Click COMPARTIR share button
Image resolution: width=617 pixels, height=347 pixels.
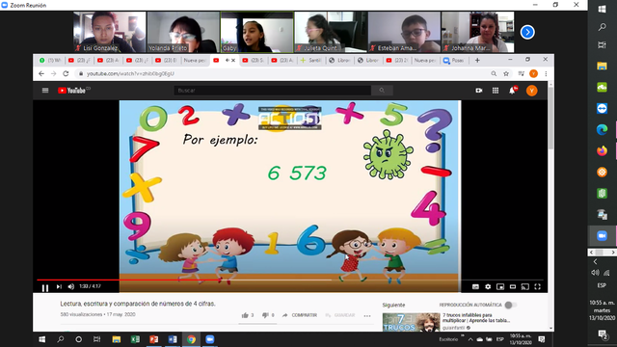[300, 315]
